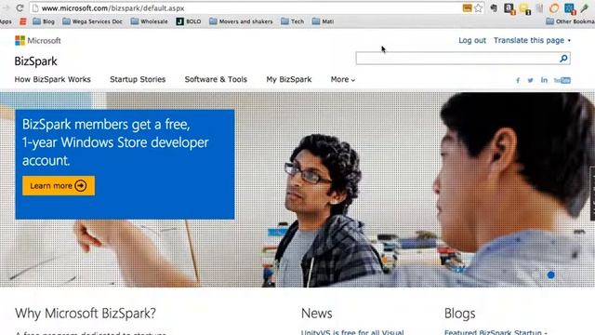Open the Other Bookmarks folder
The height and width of the screenshot is (335, 595).
pos(570,21)
